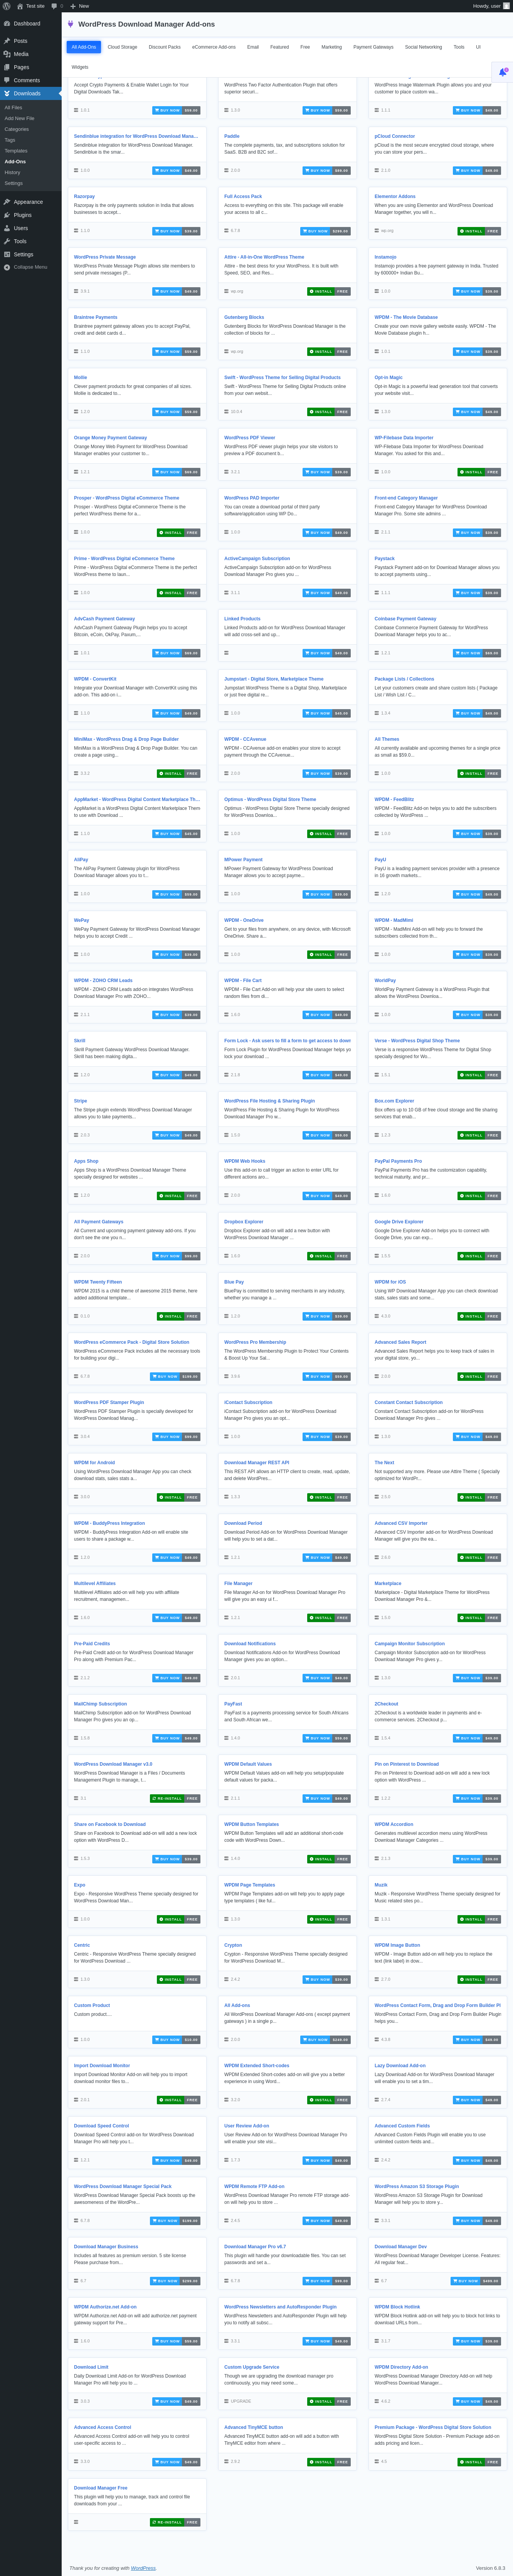This screenshot has width=513, height=2576.
Task: Open the comments bubble in the admin bar
Action: click(57, 6)
